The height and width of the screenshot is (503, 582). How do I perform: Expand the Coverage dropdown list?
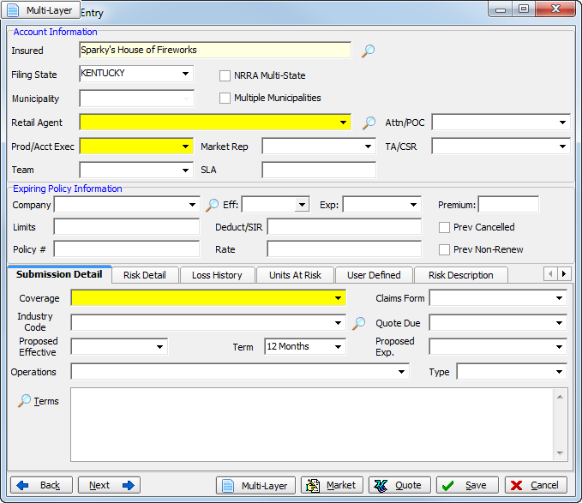339,298
